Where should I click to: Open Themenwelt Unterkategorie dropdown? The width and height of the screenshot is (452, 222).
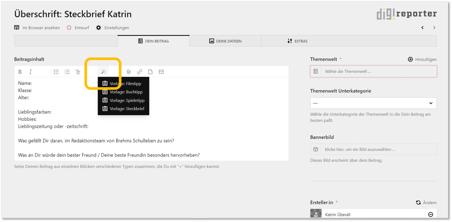click(374, 103)
